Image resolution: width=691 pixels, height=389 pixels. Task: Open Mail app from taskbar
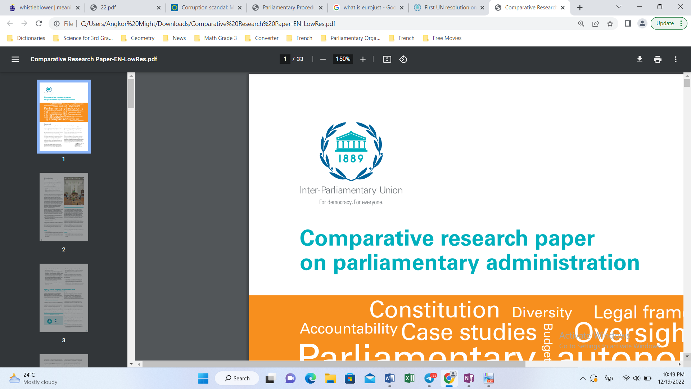pyautogui.click(x=370, y=378)
